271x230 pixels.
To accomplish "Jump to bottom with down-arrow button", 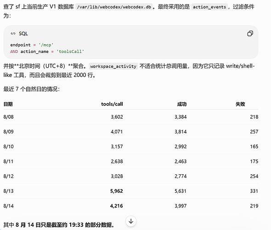I will coord(131,221).
